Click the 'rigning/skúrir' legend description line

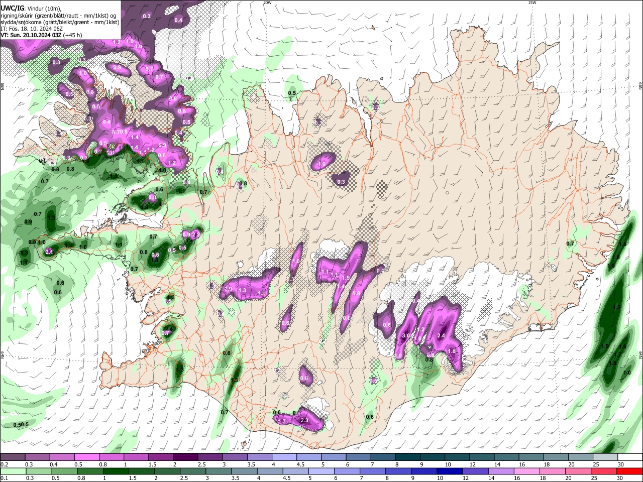pos(58,16)
